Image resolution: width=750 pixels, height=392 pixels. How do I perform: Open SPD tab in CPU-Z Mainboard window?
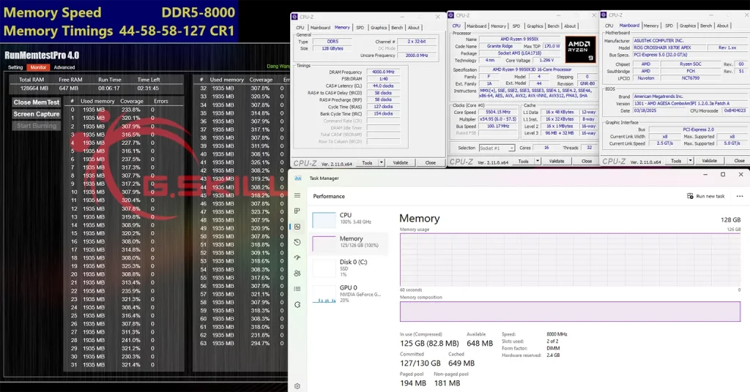point(669,26)
